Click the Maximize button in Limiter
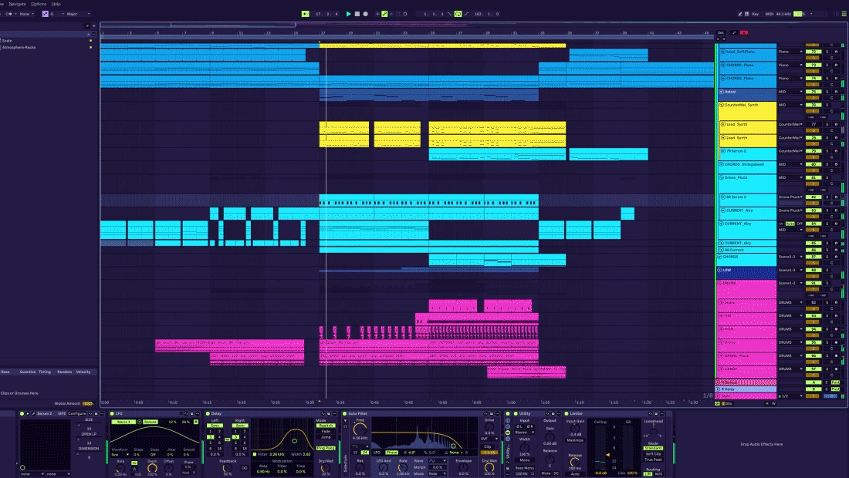Screen dimensions: 849x478 click(x=574, y=440)
